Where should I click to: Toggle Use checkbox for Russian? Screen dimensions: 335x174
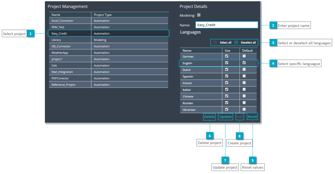point(227,103)
